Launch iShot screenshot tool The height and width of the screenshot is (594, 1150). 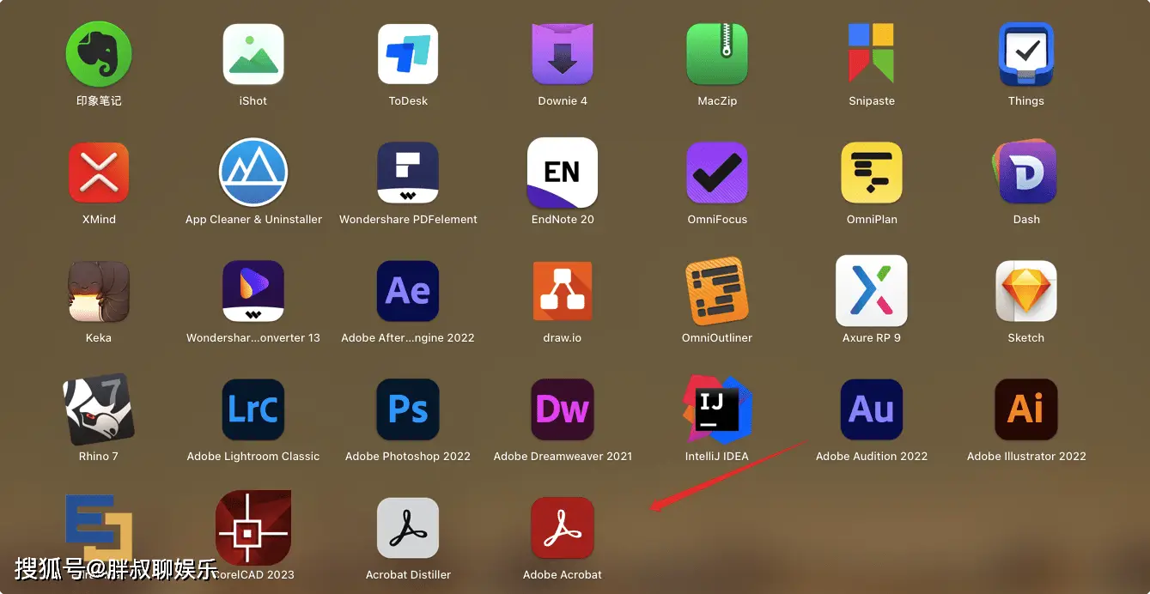pyautogui.click(x=253, y=53)
